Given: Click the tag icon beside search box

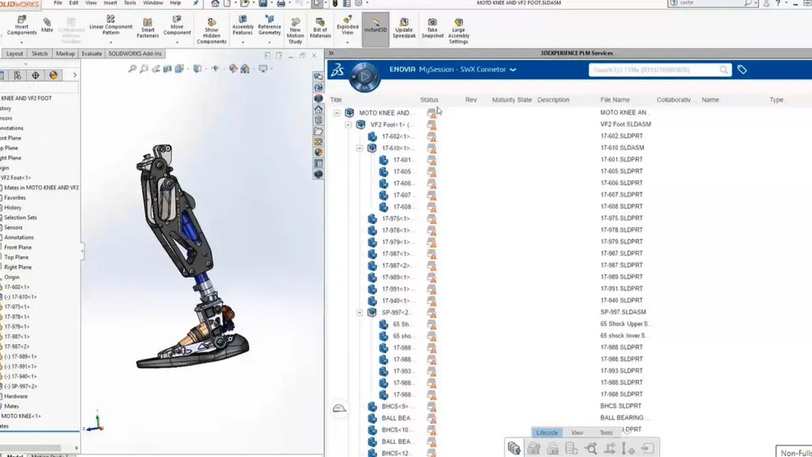Looking at the screenshot, I should click(x=742, y=69).
